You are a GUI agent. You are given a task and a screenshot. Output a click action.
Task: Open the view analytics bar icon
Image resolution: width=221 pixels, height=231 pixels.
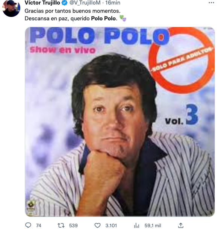pyautogui.click(x=136, y=225)
